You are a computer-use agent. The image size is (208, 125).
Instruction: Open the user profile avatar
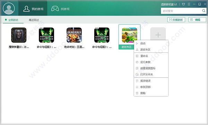coord(9,8)
